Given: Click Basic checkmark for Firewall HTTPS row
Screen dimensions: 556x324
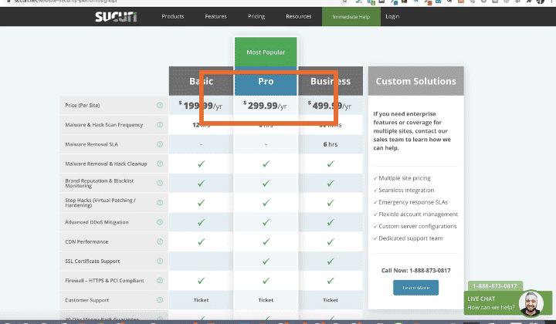Looking at the screenshot, I should pos(201,281).
